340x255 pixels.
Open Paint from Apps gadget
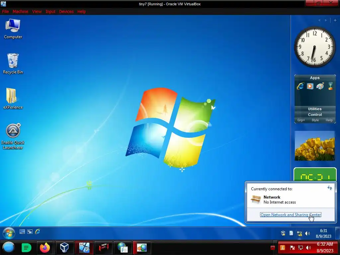point(320,86)
